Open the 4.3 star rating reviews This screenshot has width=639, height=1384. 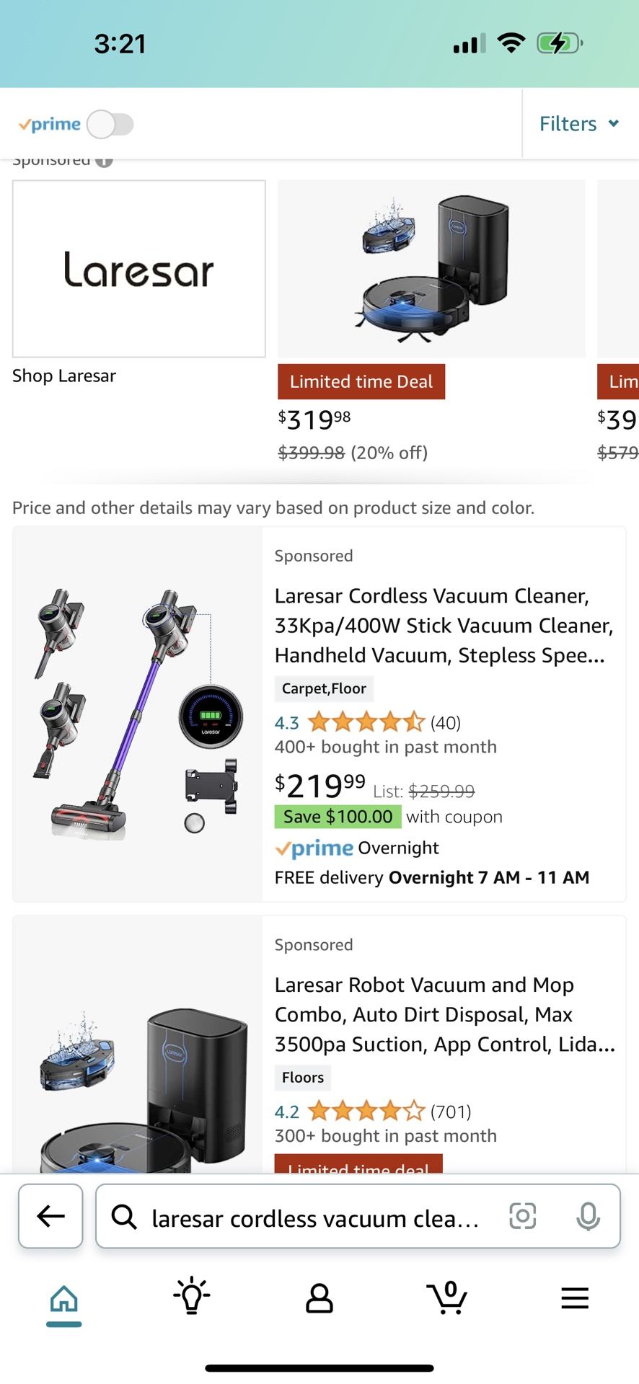pos(366,722)
